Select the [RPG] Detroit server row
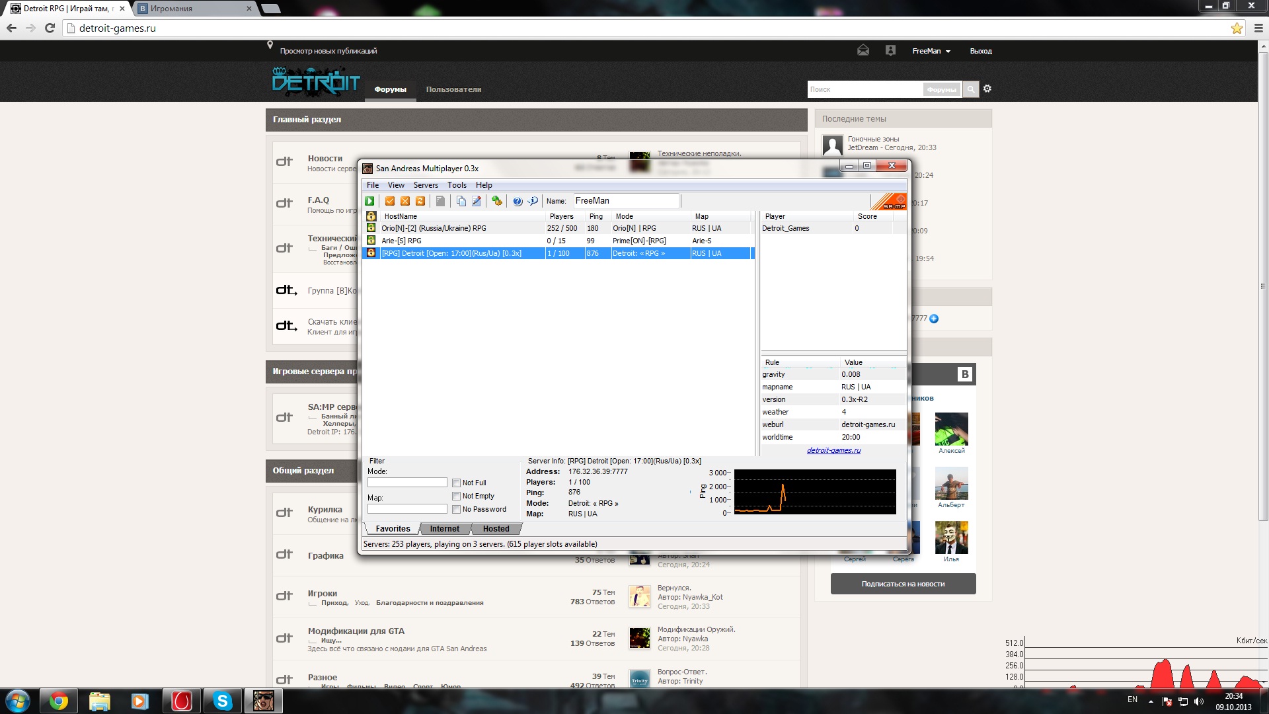 coord(558,254)
